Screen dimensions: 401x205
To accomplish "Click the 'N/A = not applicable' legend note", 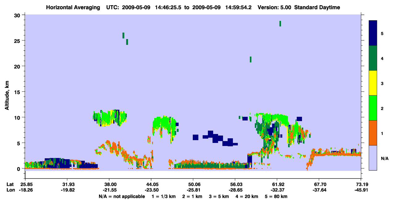I will pos(122,196).
